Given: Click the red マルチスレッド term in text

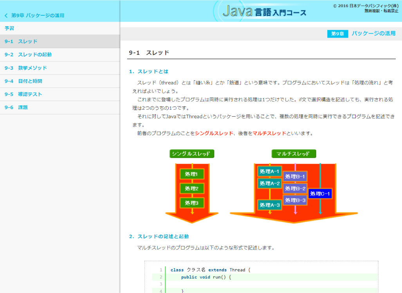Looking at the screenshot, I should point(269,133).
